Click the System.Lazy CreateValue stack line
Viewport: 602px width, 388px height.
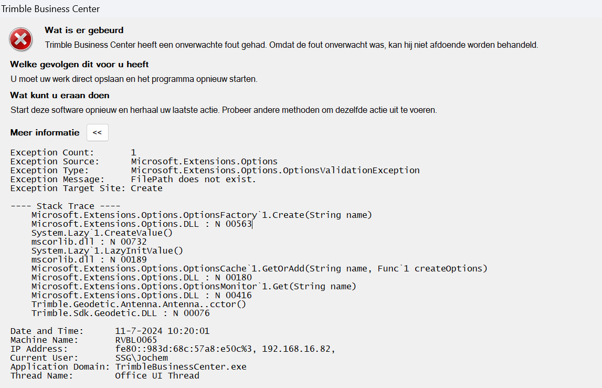click(x=102, y=233)
